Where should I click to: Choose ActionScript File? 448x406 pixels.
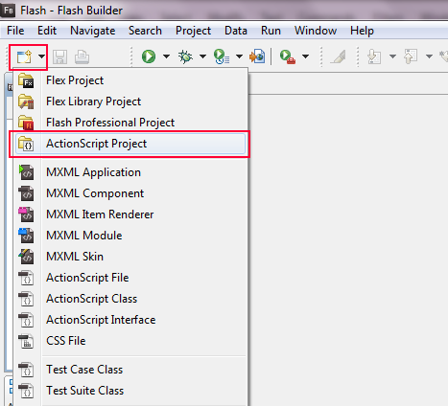(x=130, y=278)
